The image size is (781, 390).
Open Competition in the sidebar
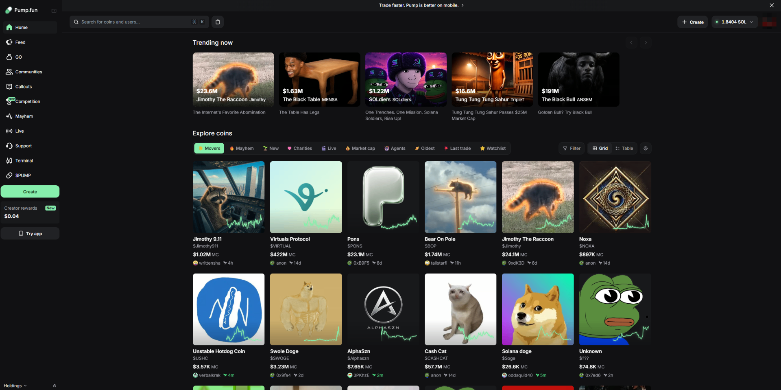30,101
